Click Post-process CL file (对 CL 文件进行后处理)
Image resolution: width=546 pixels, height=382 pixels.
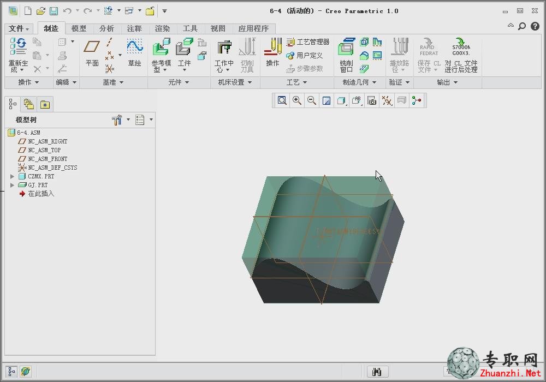tap(461, 55)
